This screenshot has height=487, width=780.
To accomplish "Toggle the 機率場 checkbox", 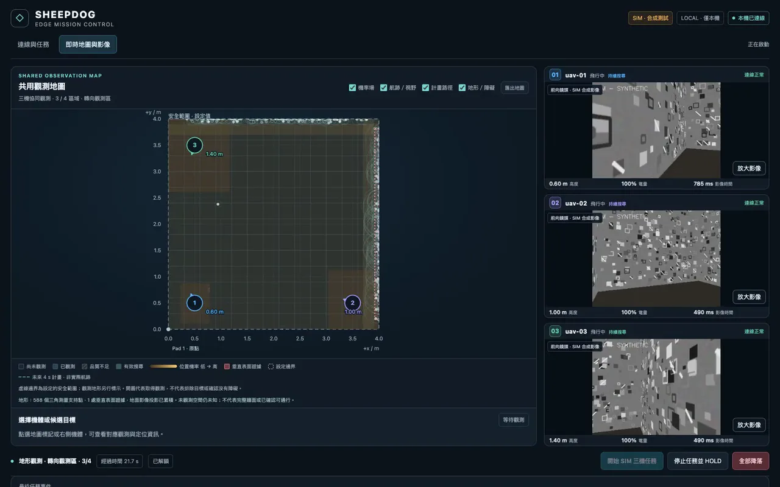I will click(x=352, y=88).
